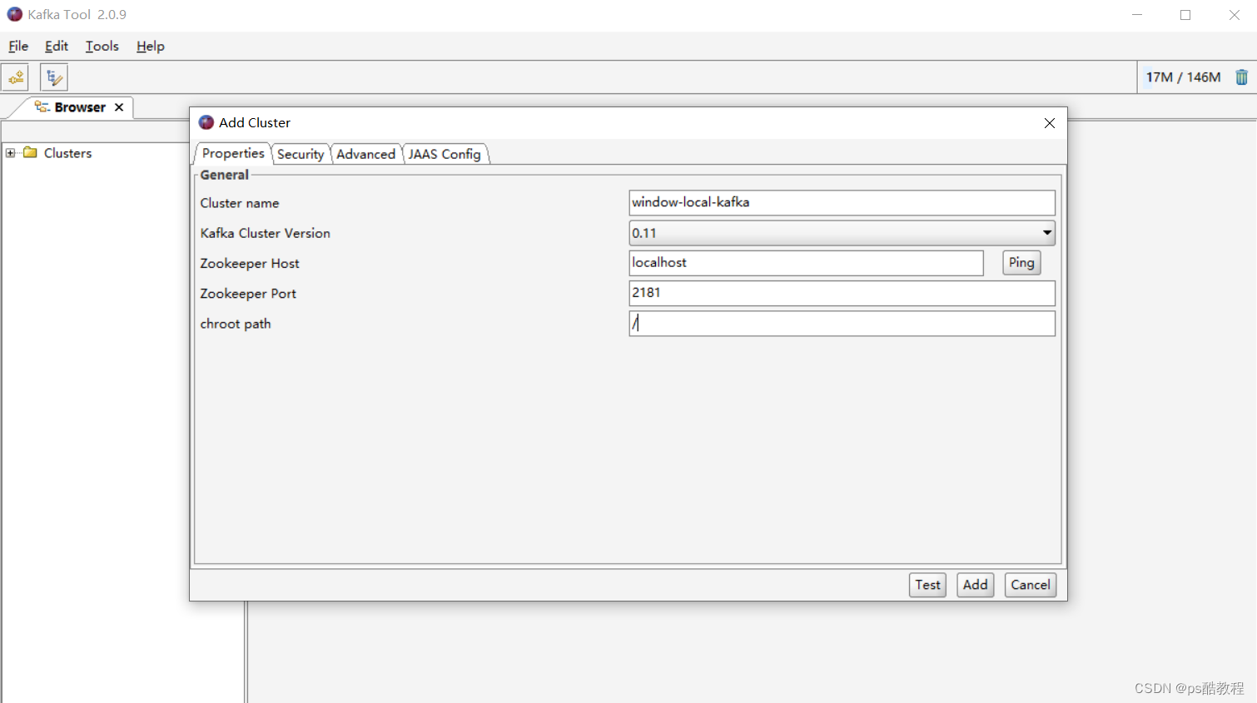Click the chroot path label
The image size is (1257, 703).
tap(236, 324)
